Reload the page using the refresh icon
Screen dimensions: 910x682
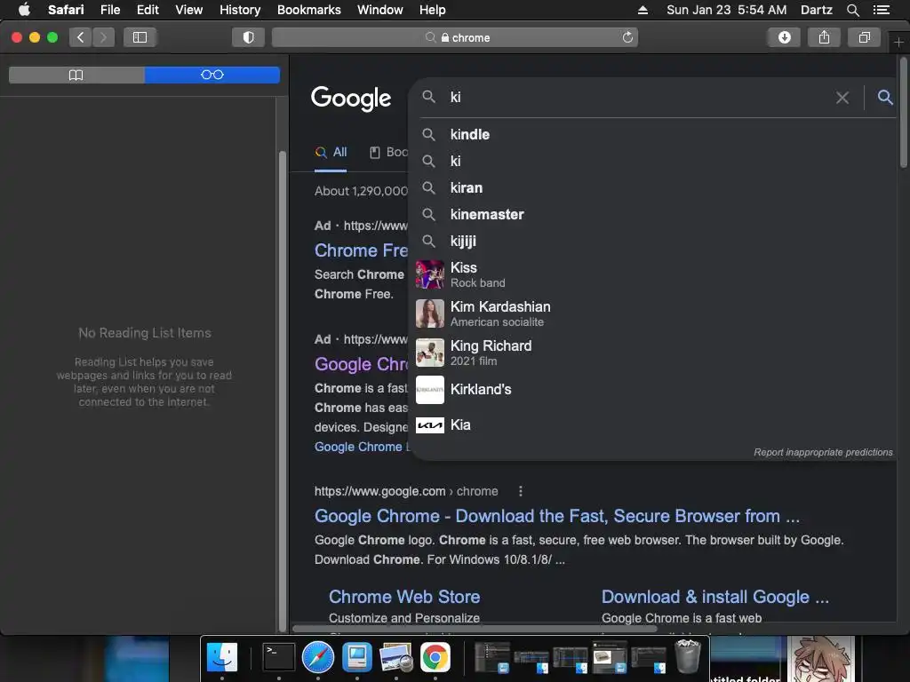coord(627,37)
